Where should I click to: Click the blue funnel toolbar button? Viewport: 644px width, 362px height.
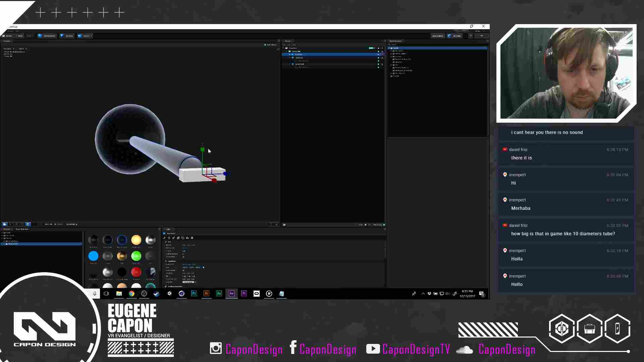[x=67, y=36]
